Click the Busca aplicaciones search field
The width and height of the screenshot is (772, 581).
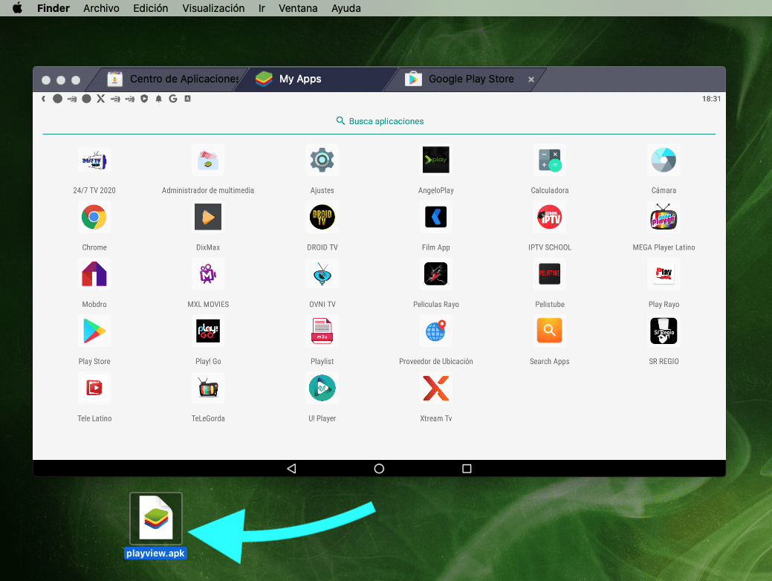380,120
